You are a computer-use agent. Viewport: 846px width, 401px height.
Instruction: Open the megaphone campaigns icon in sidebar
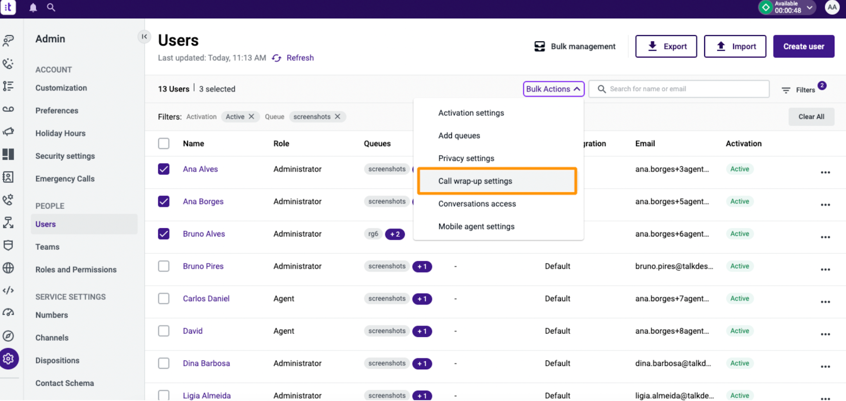[8, 132]
